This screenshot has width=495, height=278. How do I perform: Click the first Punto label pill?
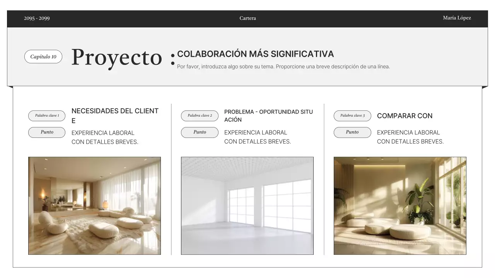point(46,132)
